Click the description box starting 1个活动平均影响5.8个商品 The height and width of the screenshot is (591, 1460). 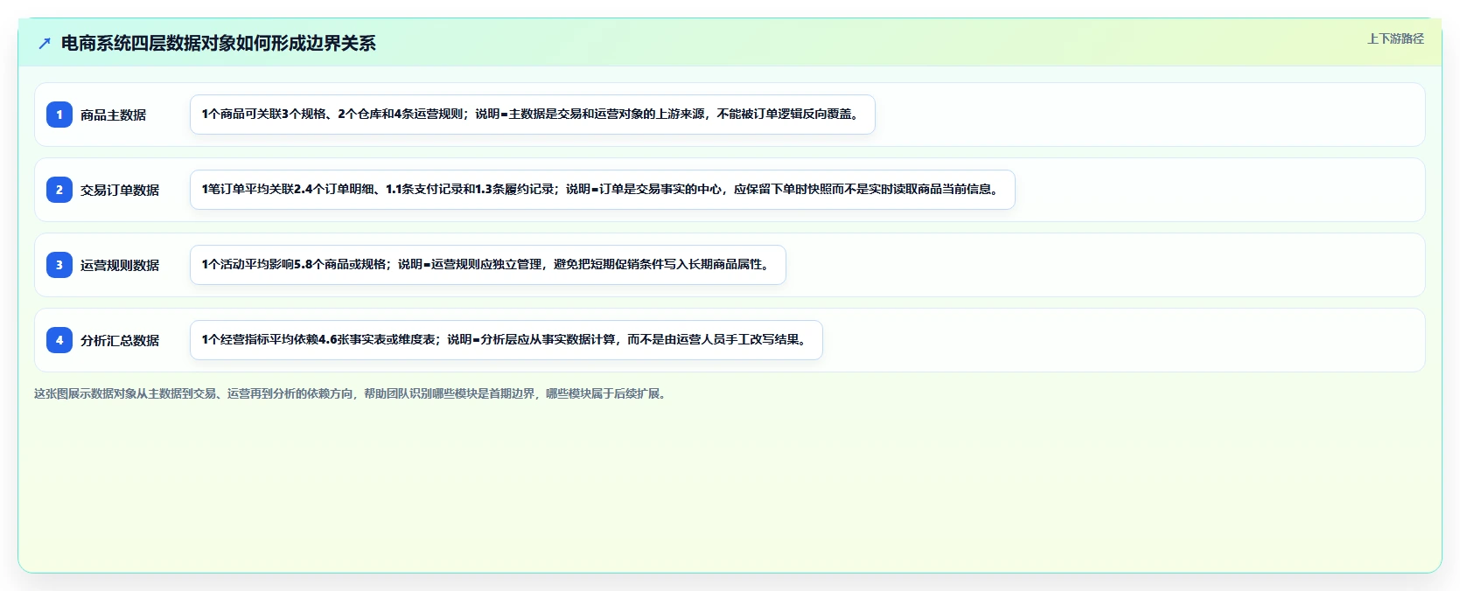pyautogui.click(x=488, y=265)
